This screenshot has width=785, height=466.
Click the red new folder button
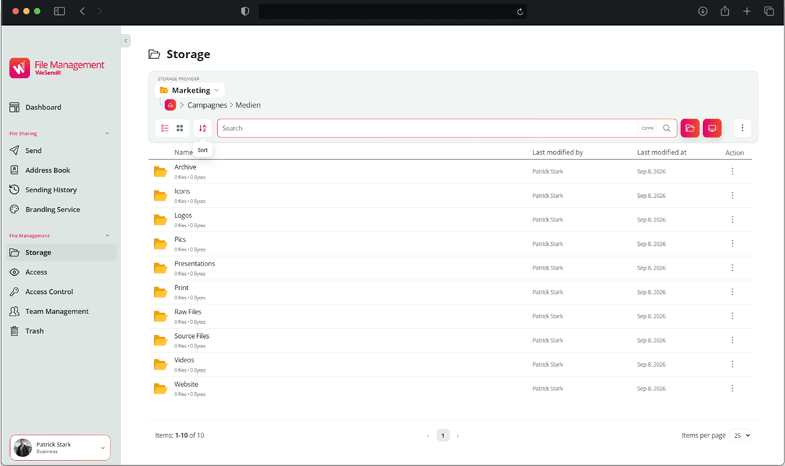tap(690, 128)
